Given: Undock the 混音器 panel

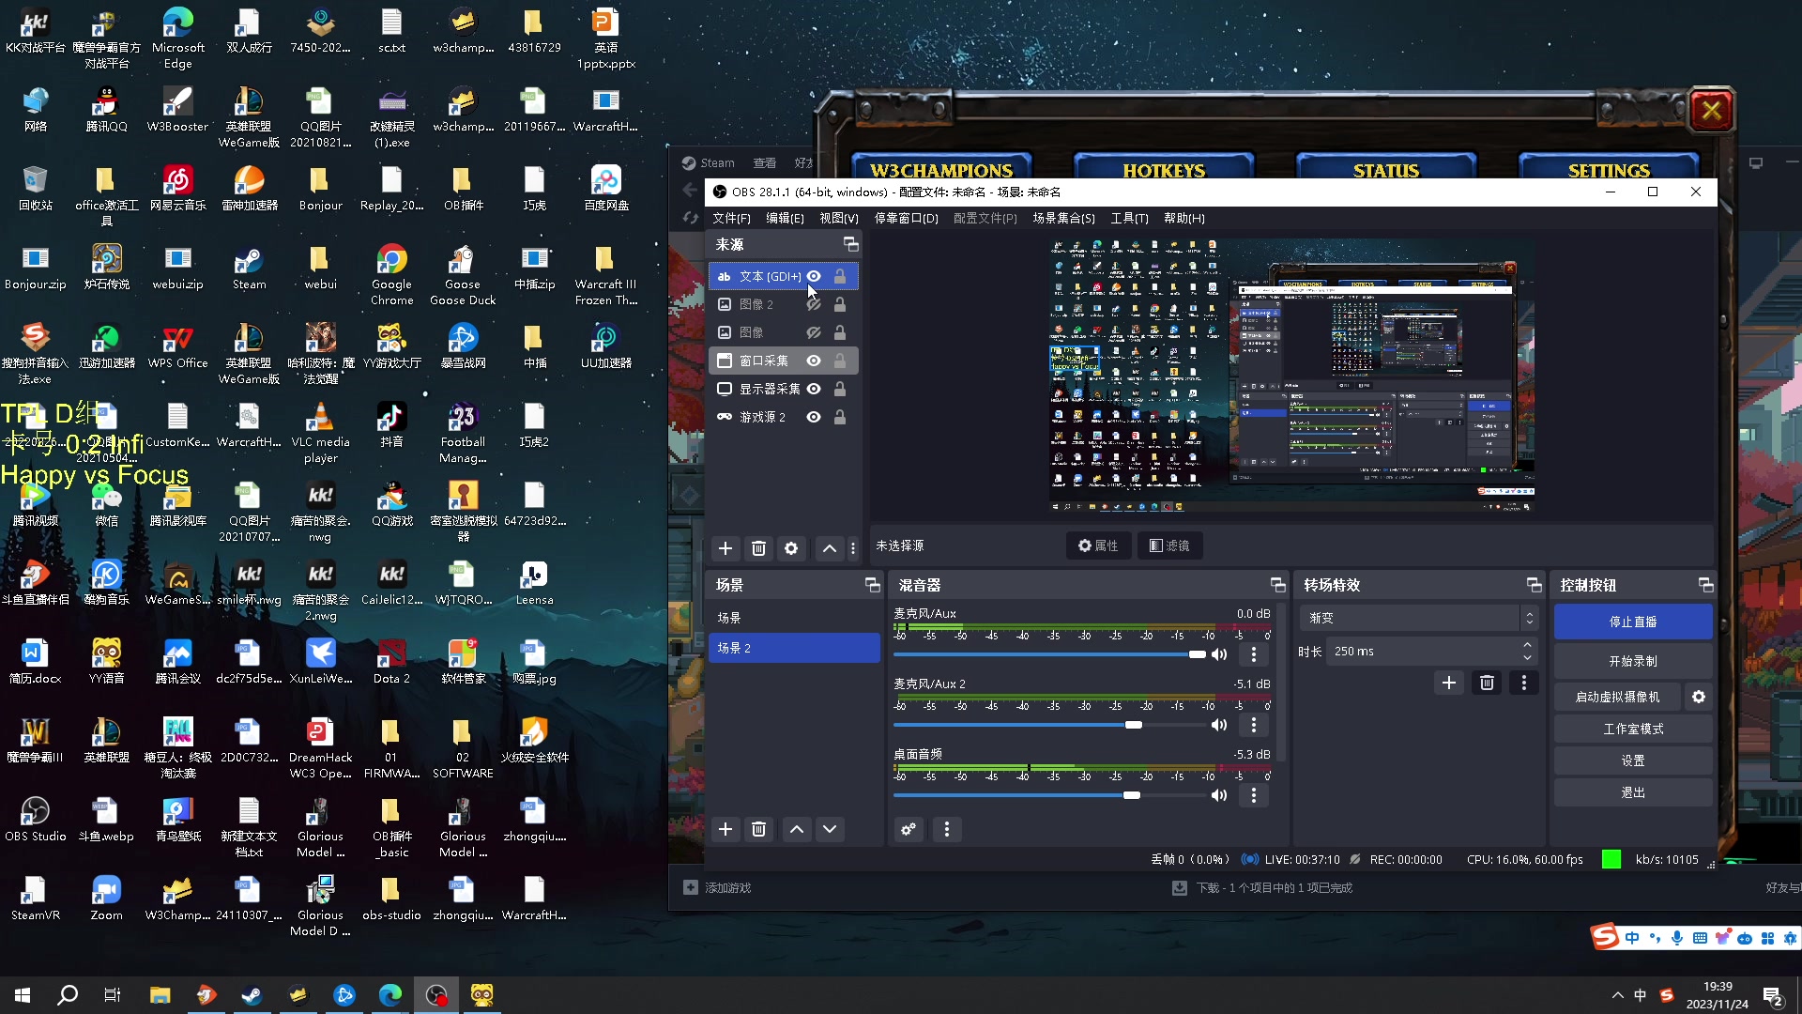Looking at the screenshot, I should click(x=1277, y=585).
